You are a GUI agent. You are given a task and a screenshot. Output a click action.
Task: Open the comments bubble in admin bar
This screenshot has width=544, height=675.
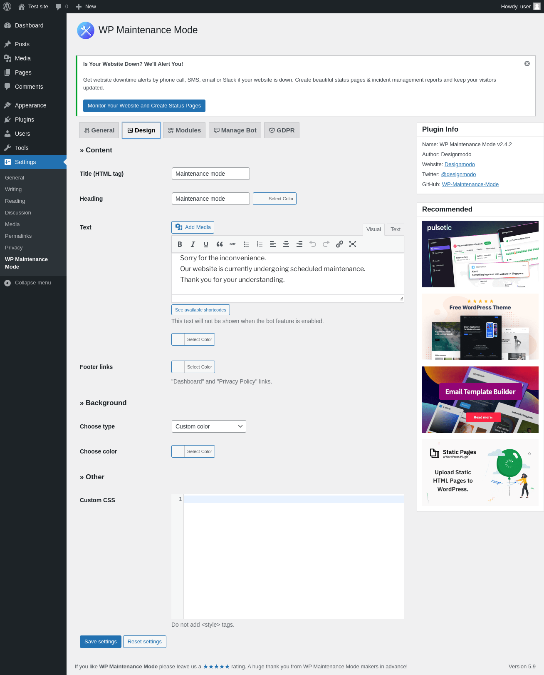point(58,7)
